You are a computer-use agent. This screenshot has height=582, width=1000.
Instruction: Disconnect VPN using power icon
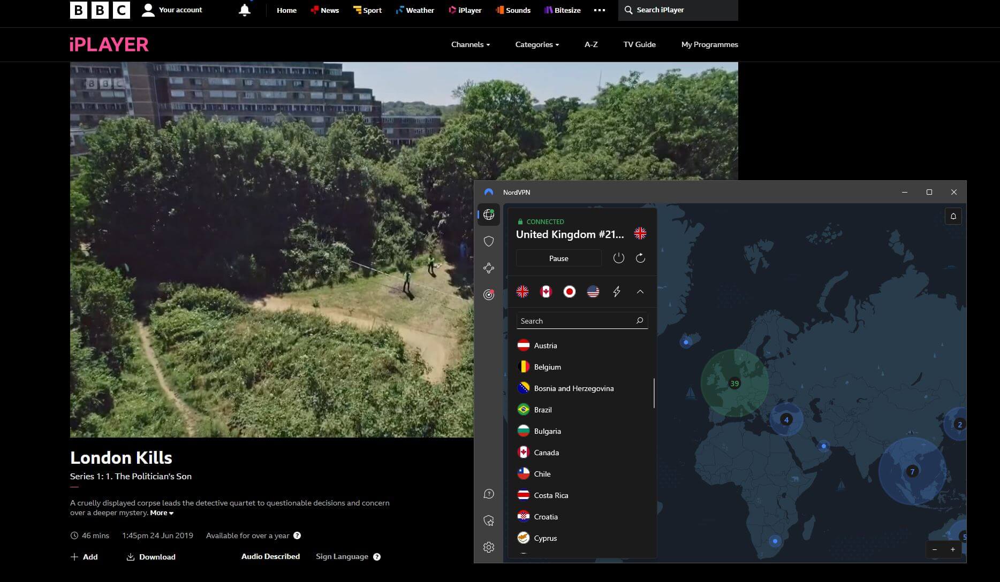tap(619, 258)
